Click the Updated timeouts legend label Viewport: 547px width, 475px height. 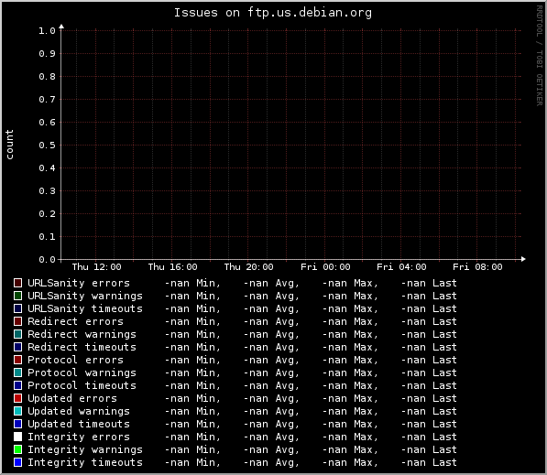(79, 424)
